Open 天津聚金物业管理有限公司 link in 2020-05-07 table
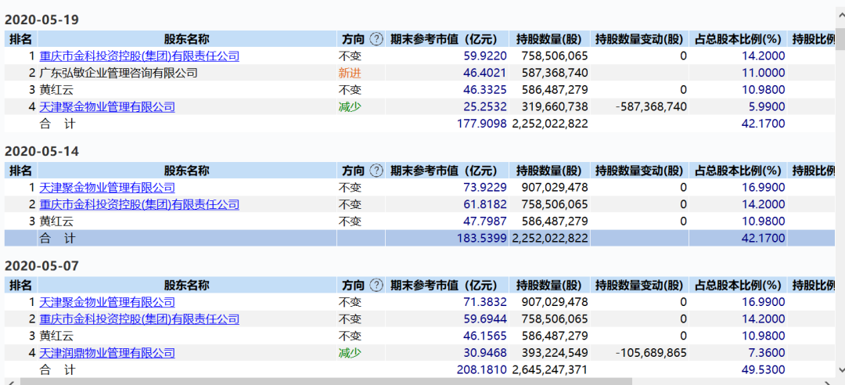 [x=107, y=302]
